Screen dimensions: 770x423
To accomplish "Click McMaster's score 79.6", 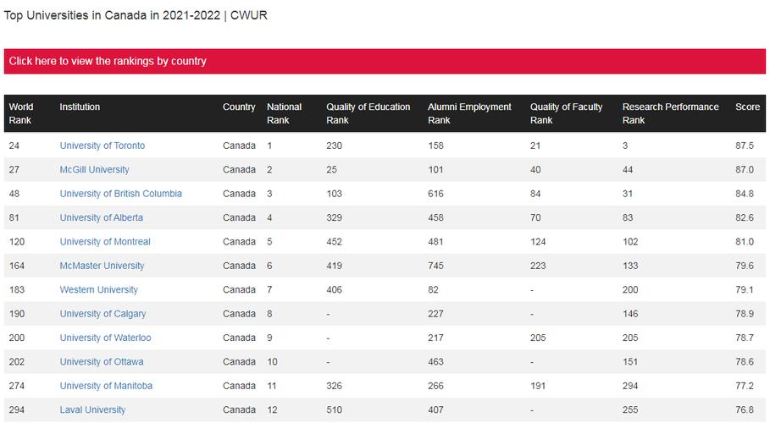I will (x=745, y=266).
